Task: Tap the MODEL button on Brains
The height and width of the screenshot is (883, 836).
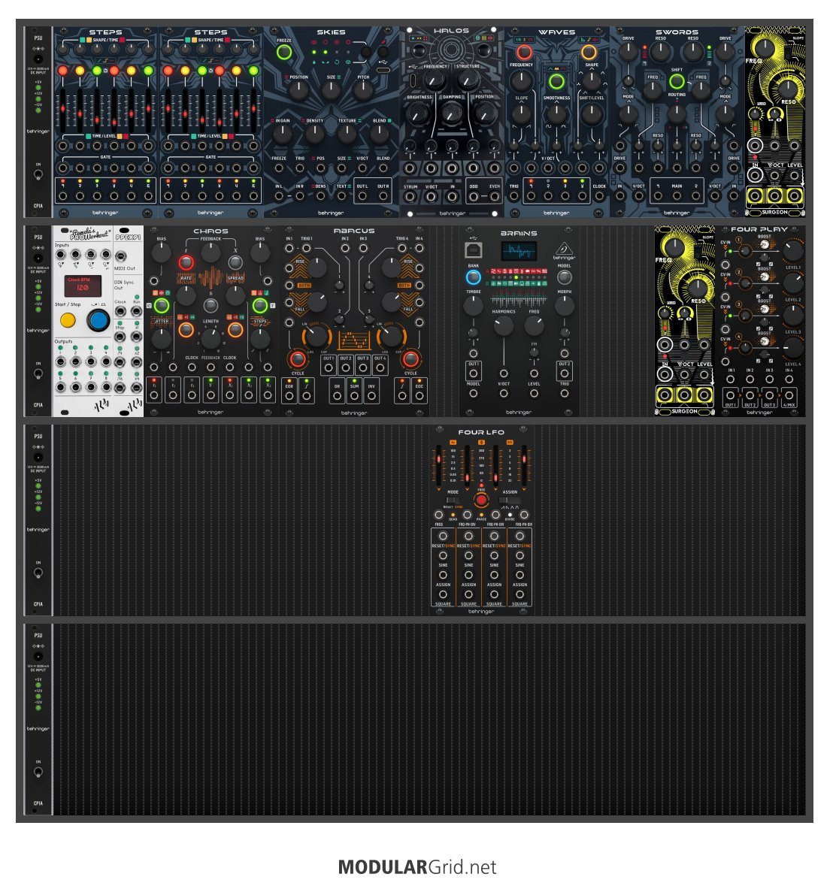Action: point(564,277)
